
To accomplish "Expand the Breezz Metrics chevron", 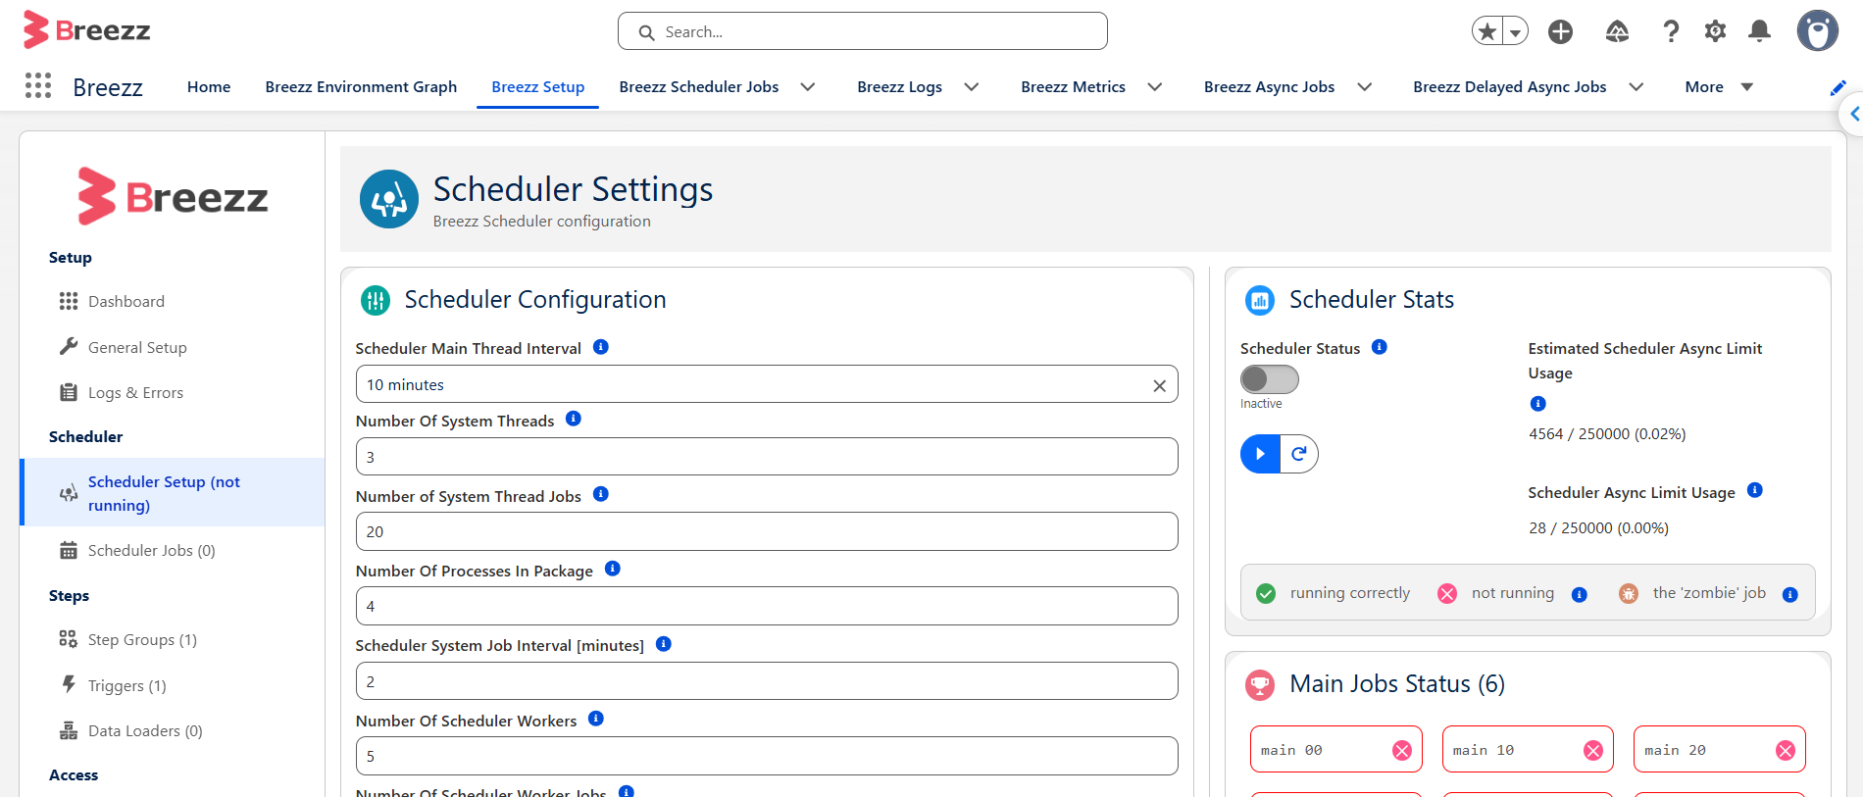I will click(x=1155, y=86).
